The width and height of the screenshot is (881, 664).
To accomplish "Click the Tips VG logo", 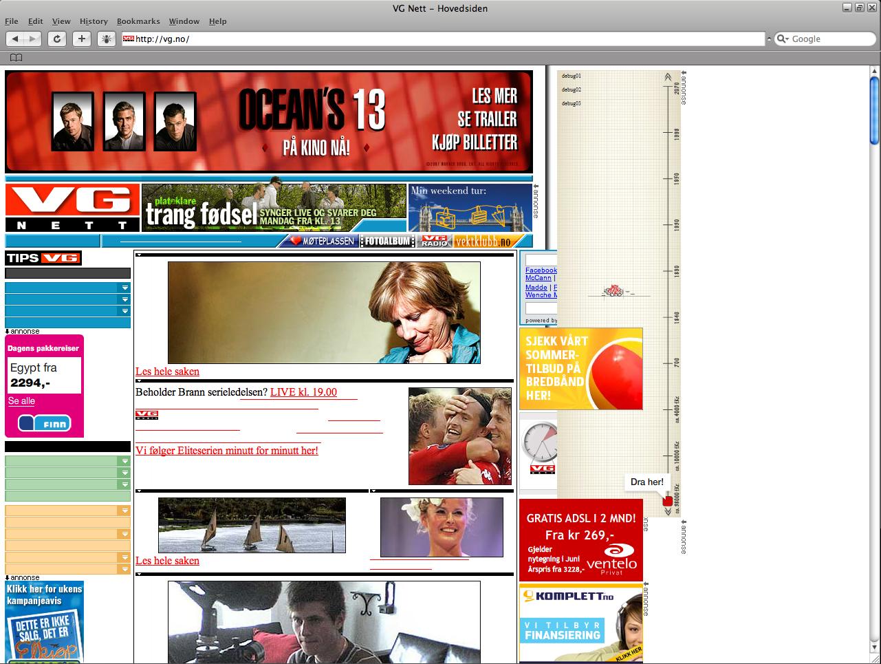I will click(x=43, y=258).
